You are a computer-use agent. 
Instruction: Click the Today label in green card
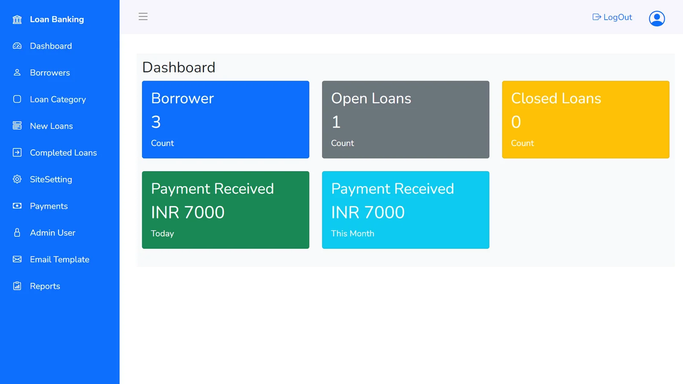163,234
